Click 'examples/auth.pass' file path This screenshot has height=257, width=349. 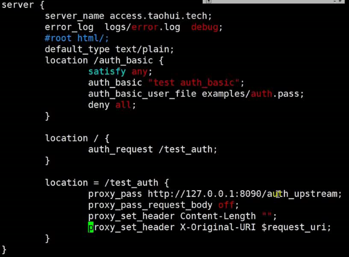(250, 94)
